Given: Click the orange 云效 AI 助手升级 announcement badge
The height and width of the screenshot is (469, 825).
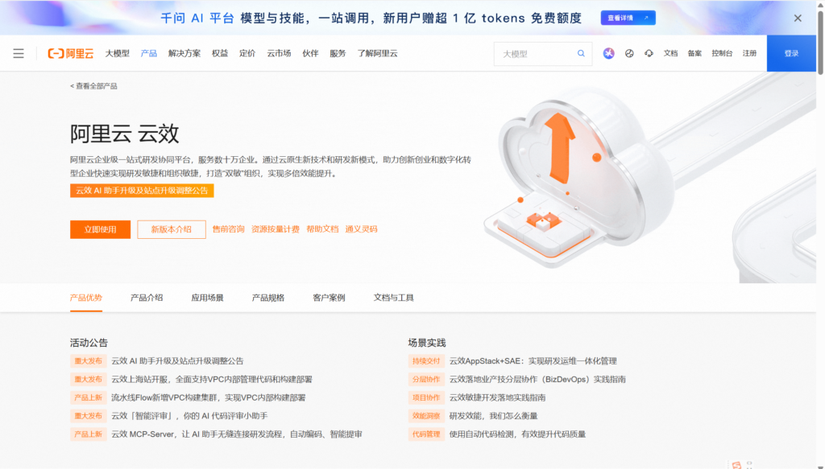Looking at the screenshot, I should click(x=142, y=191).
